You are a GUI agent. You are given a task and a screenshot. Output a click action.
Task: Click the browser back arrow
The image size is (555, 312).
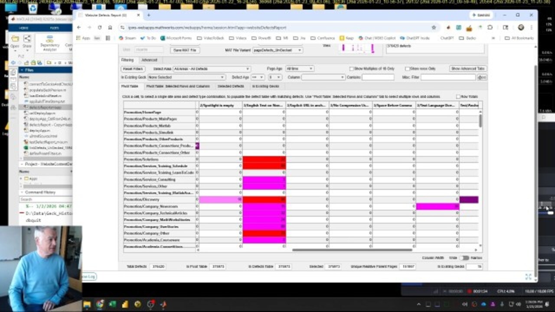point(79,27)
